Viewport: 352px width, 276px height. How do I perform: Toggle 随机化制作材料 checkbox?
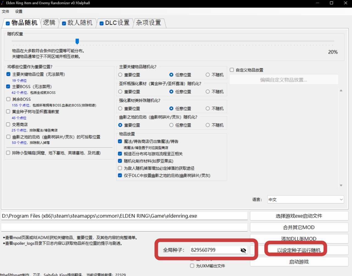pos(120,161)
